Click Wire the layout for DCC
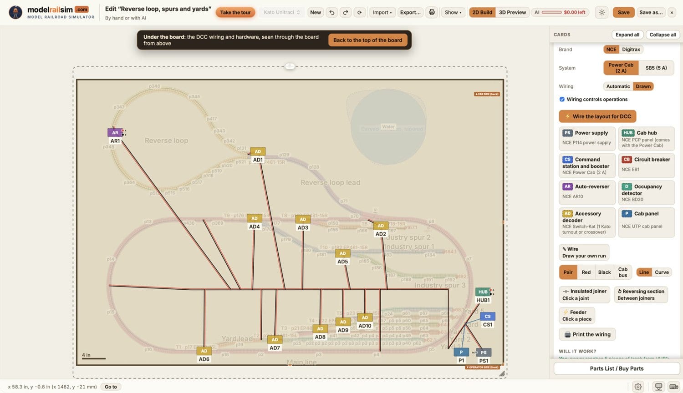 click(597, 116)
